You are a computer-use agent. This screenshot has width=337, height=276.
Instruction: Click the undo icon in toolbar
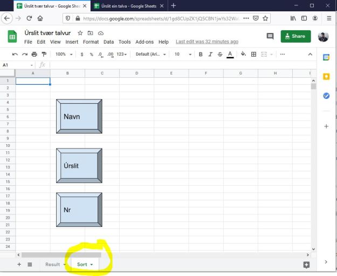coord(15,54)
